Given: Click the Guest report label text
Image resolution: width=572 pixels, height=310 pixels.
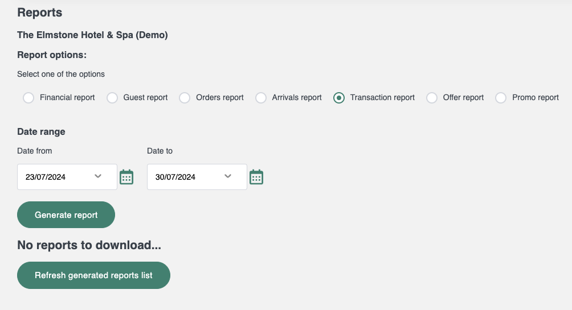Looking at the screenshot, I should click(145, 98).
